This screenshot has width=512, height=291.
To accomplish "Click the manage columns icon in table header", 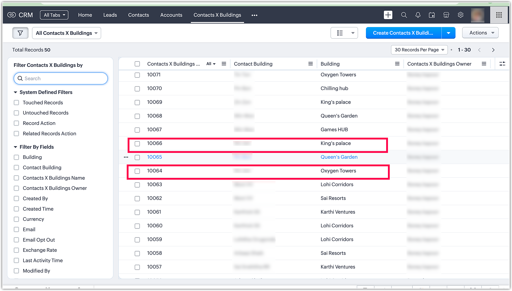I will coord(502,64).
